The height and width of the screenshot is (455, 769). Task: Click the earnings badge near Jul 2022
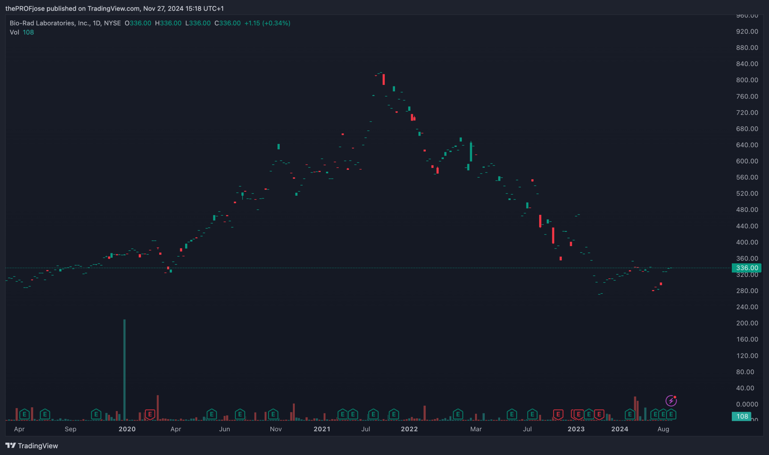coord(532,414)
